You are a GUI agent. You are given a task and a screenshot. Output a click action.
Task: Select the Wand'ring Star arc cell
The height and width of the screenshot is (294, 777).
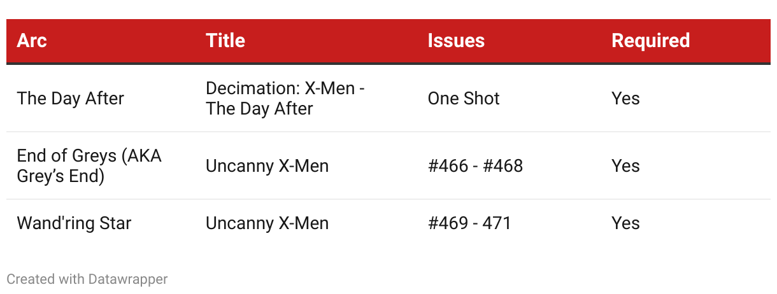click(x=74, y=223)
